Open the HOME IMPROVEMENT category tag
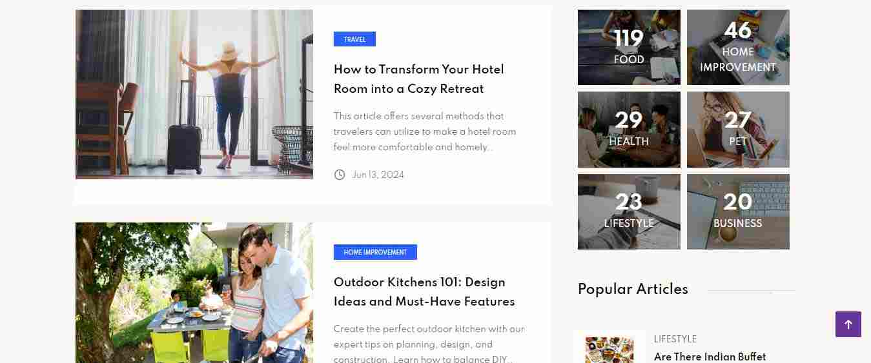Image resolution: width=871 pixels, height=363 pixels. [375, 252]
